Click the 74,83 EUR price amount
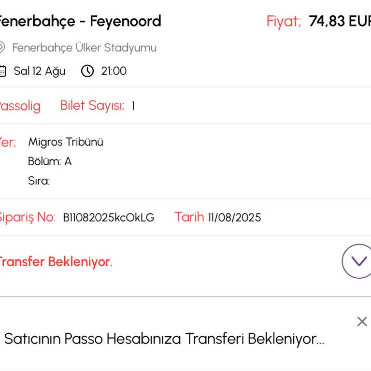This screenshot has width=371, height=371. click(339, 21)
